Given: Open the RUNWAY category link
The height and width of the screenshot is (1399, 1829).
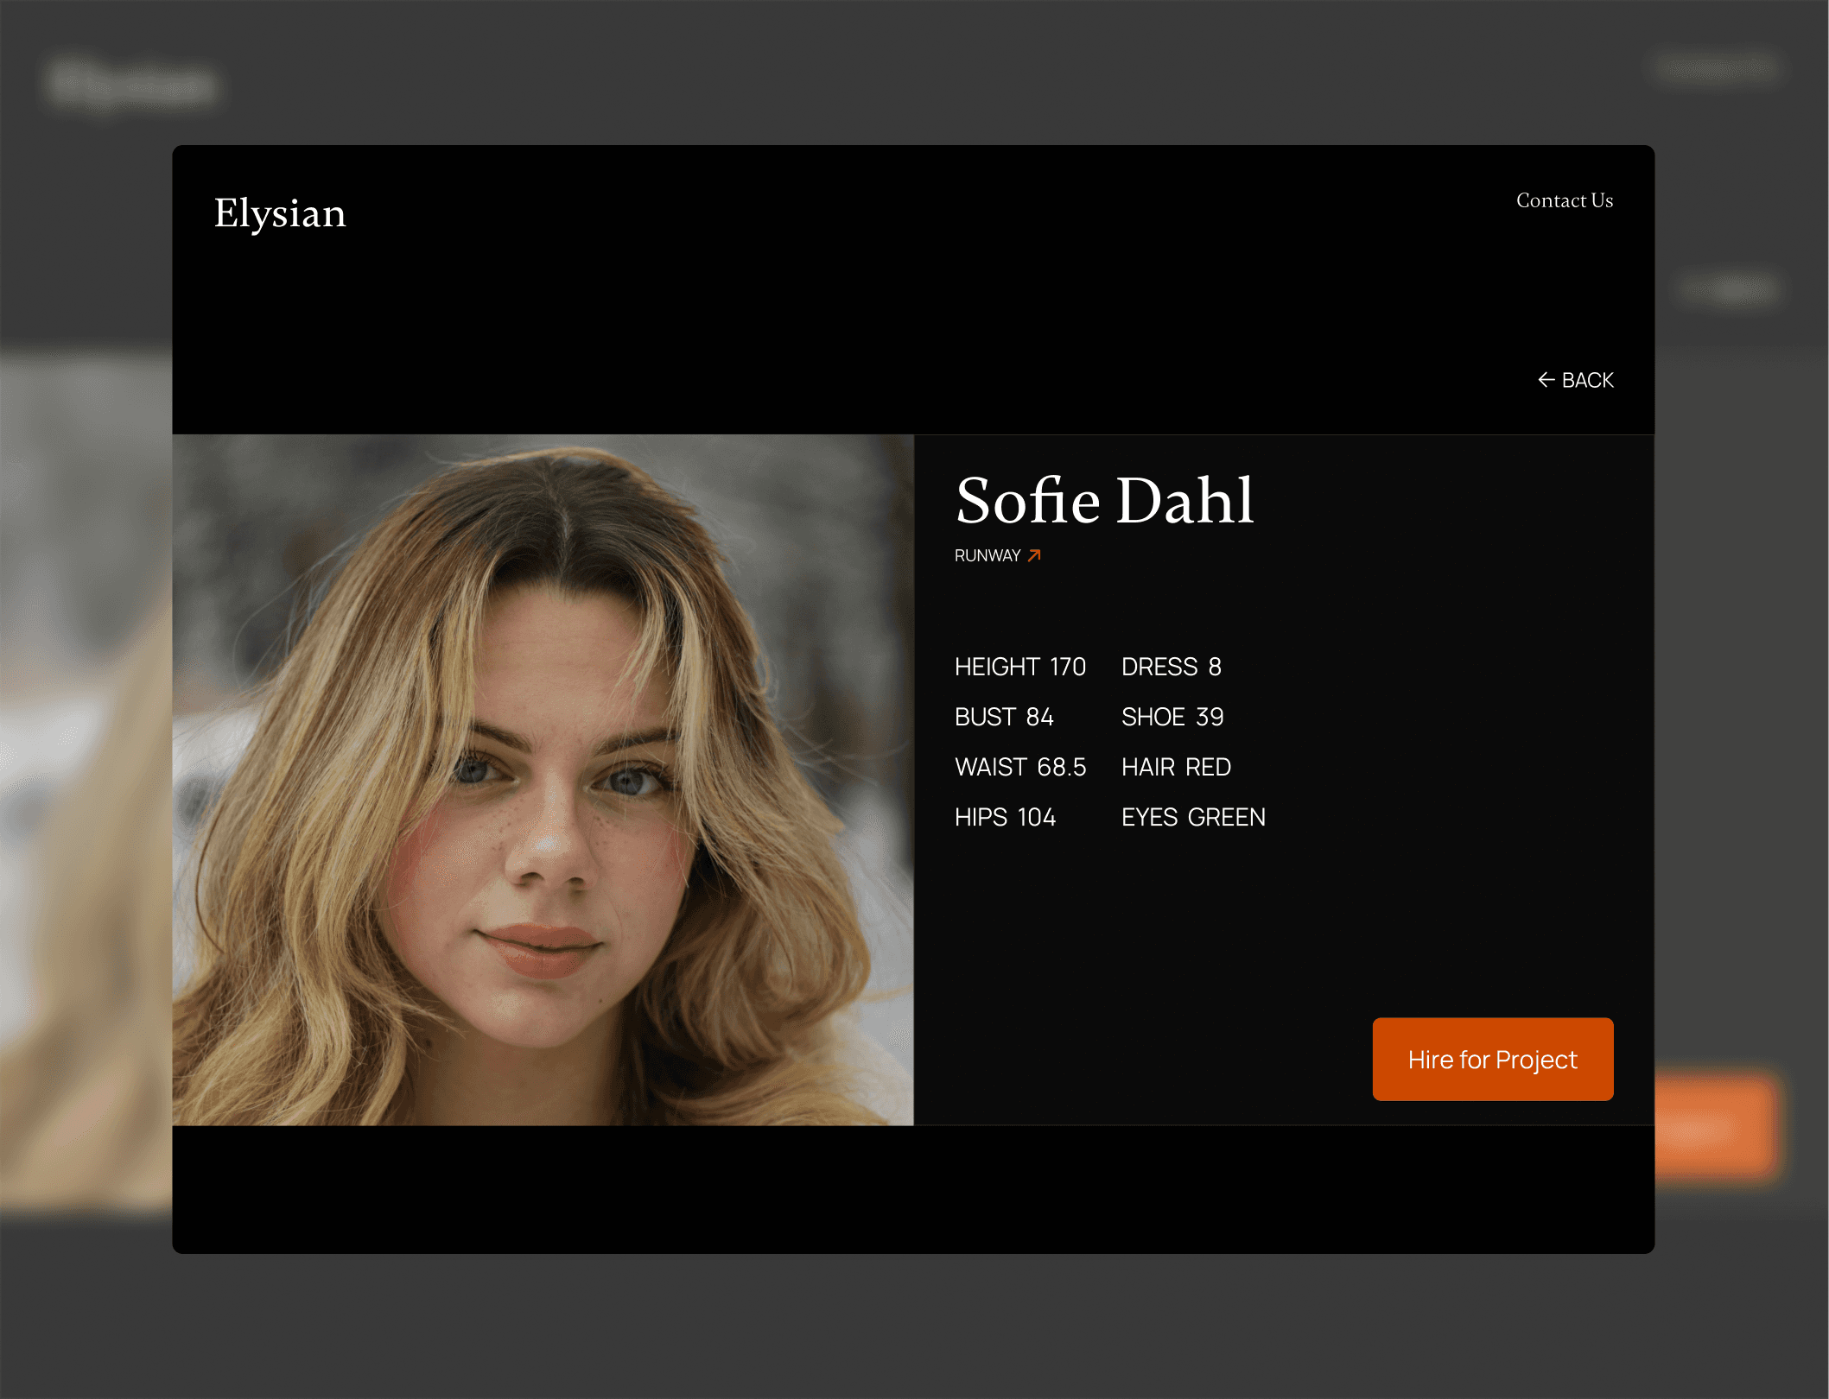Looking at the screenshot, I should point(988,556).
